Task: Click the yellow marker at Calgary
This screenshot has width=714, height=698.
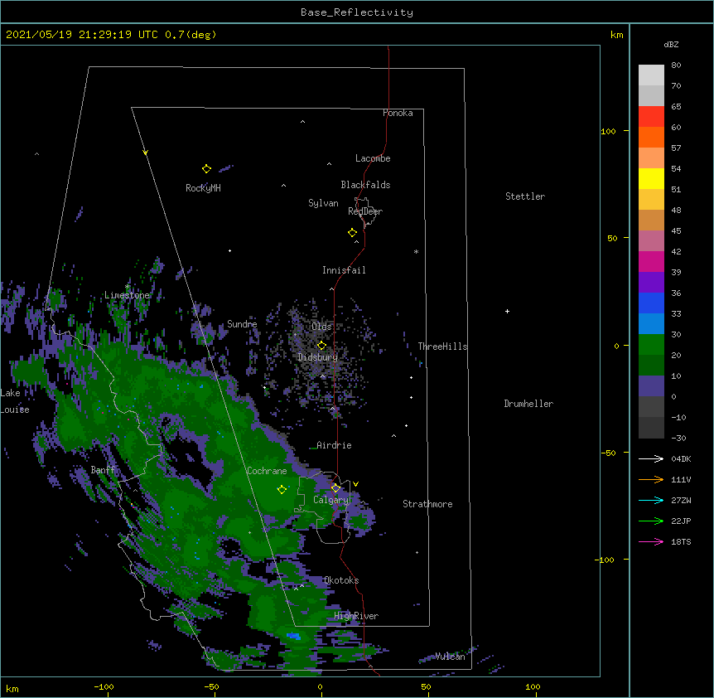Action: 335,488
